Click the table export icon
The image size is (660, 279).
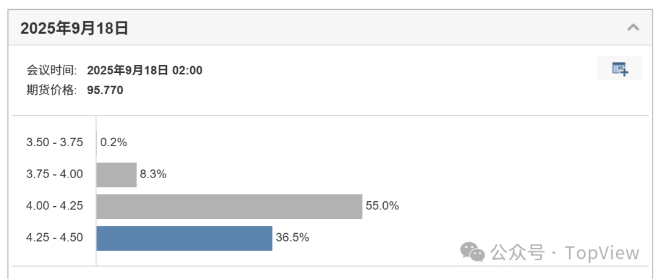click(619, 69)
